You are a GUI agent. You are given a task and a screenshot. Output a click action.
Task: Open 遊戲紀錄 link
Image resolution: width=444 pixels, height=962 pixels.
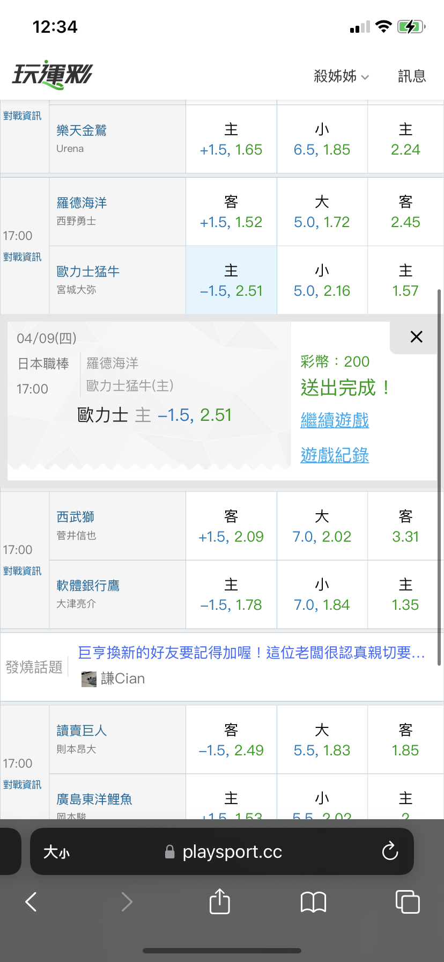click(335, 455)
